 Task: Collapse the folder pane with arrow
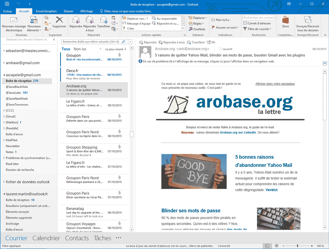(x=54, y=39)
